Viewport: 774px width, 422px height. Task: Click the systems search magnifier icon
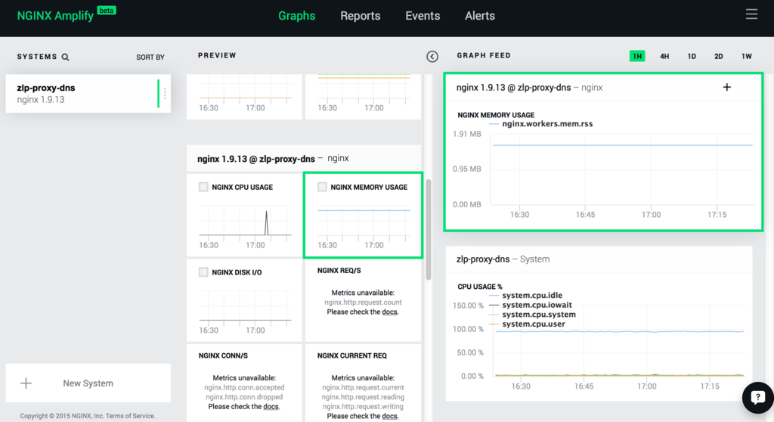(65, 57)
